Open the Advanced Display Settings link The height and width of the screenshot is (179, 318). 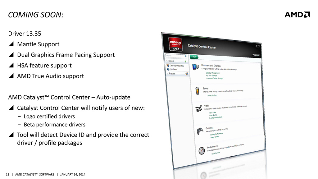pos(214,78)
